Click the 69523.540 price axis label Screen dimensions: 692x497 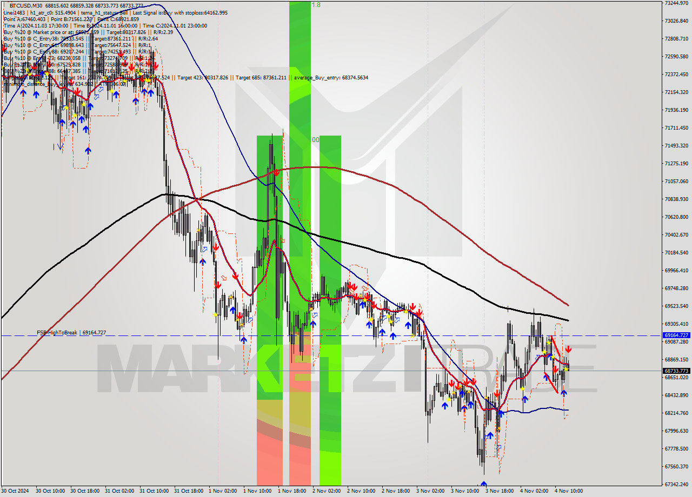click(677, 306)
